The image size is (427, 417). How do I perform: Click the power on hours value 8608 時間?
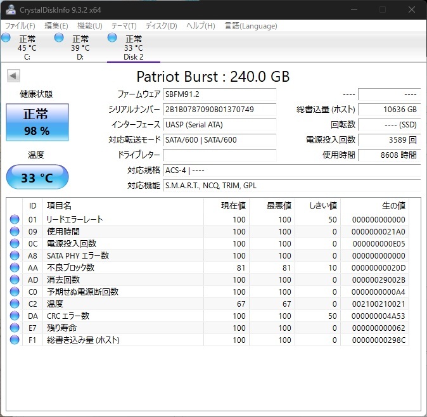click(x=390, y=155)
